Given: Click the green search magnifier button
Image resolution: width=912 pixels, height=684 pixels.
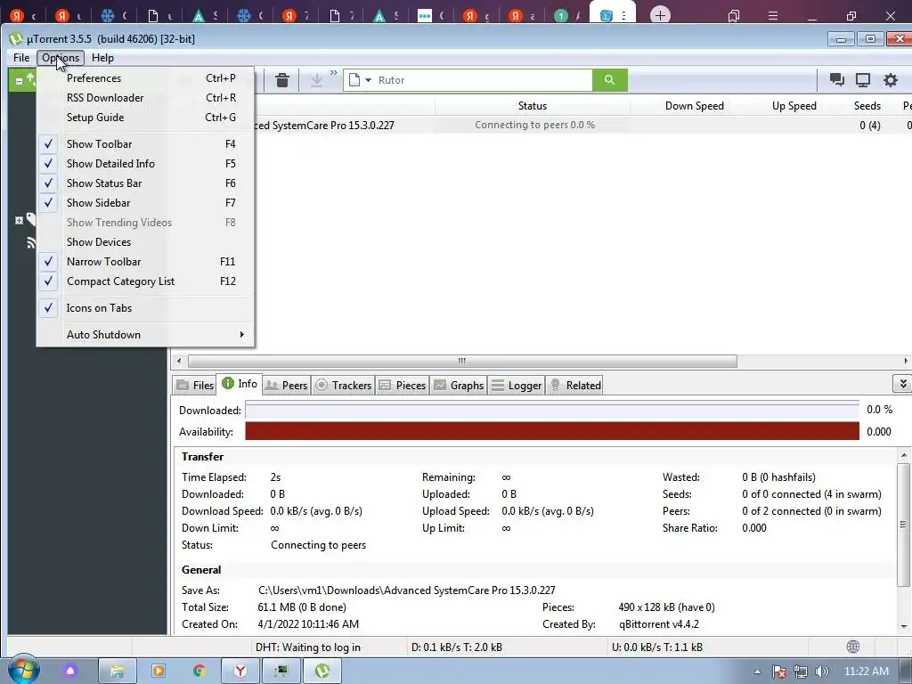Looking at the screenshot, I should point(609,80).
